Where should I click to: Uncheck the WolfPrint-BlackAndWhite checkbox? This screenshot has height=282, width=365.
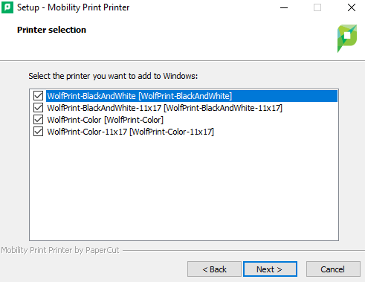point(38,96)
